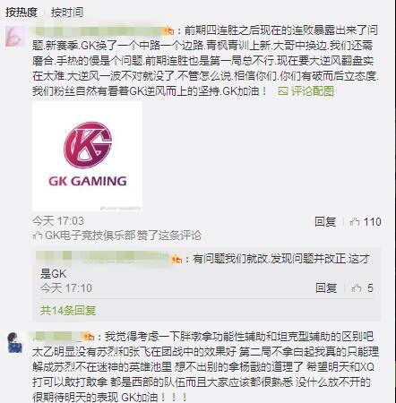Screen dimensions: 396x403
Task: Click the nested reply author's blurred username
Action: point(103,258)
